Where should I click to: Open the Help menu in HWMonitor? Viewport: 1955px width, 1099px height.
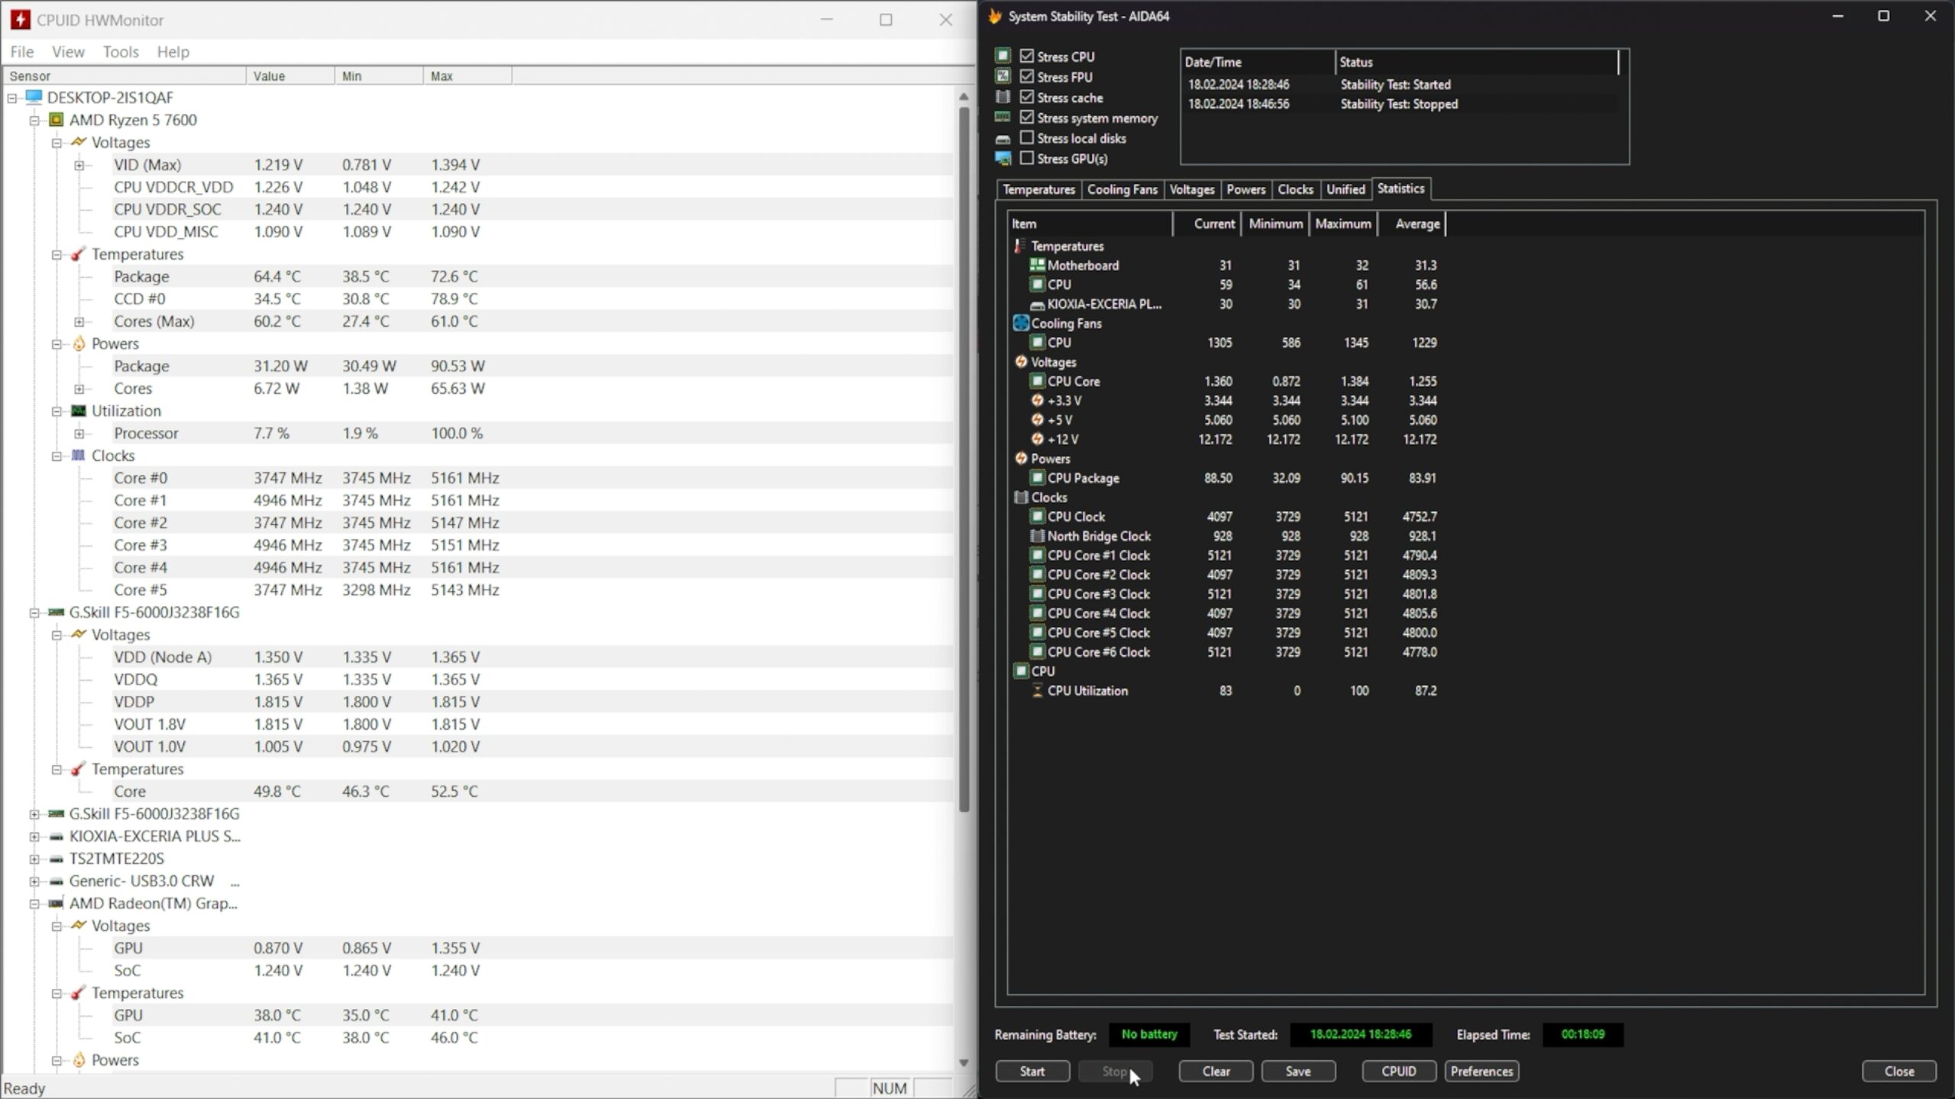(x=173, y=52)
